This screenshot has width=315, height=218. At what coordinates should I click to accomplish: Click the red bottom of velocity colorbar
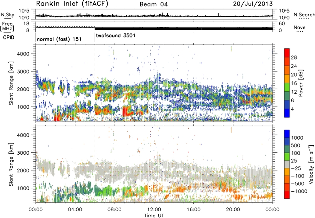287,195
